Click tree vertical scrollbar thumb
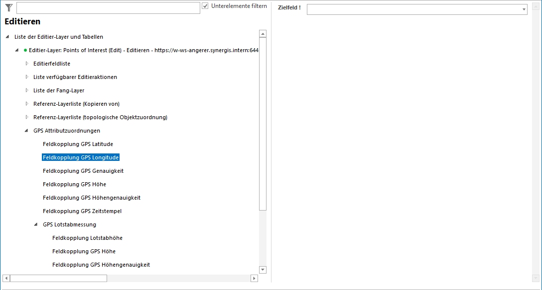The image size is (542, 290). click(x=263, y=124)
